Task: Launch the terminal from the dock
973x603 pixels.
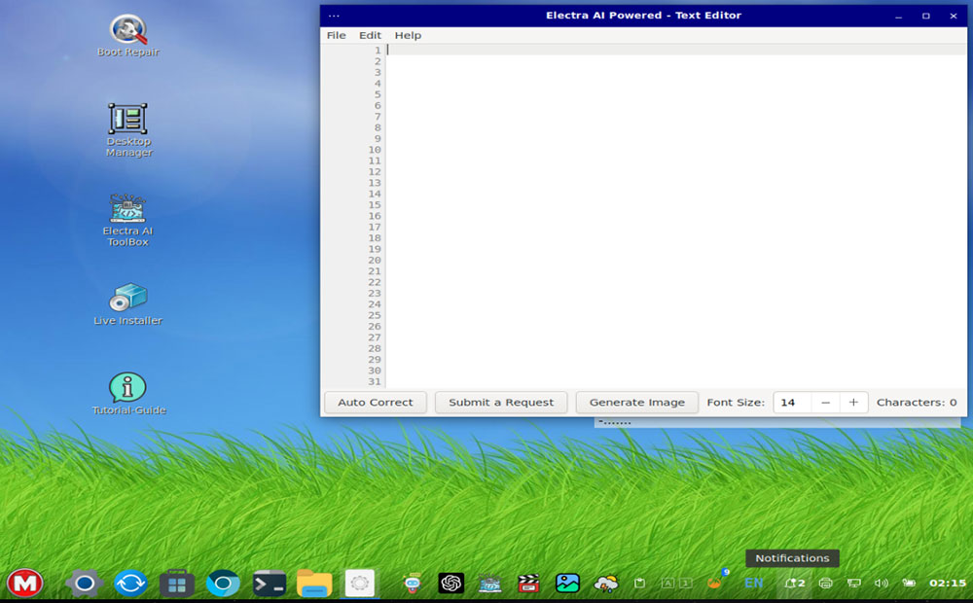Action: tap(270, 584)
